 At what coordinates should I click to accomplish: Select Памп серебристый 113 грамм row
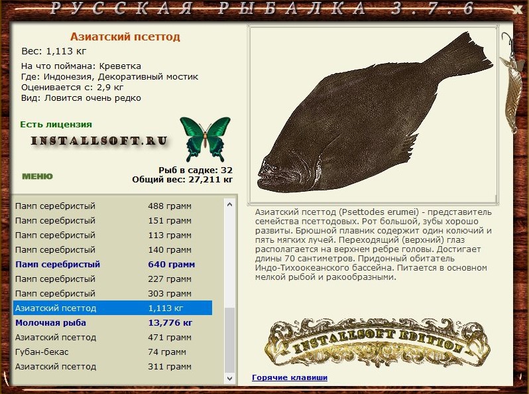coord(113,235)
